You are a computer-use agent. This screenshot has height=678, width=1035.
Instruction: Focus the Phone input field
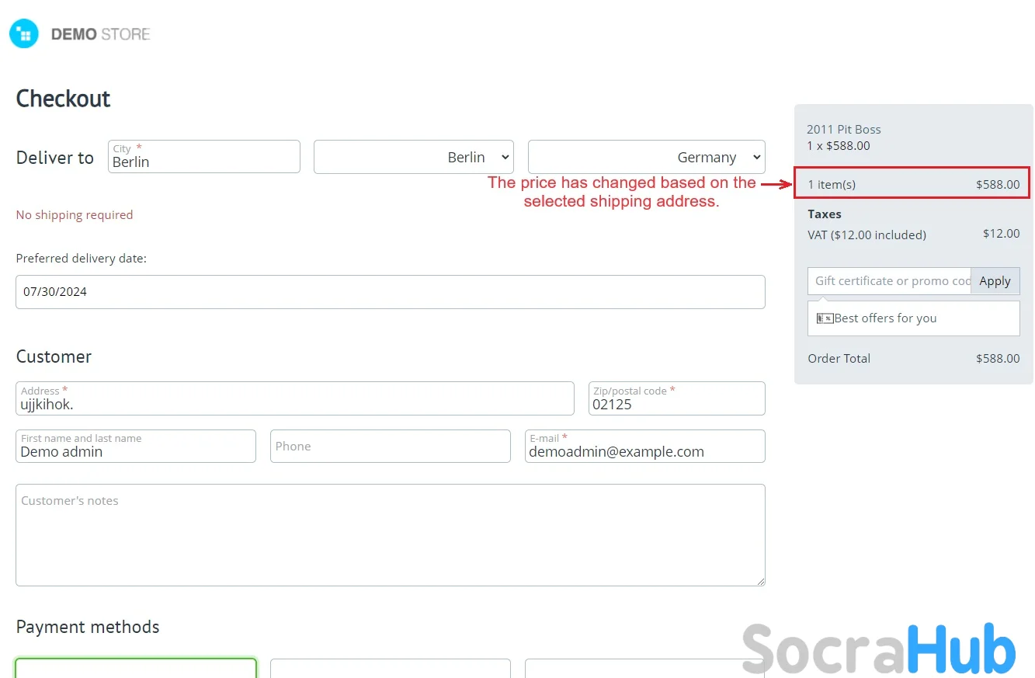(391, 447)
